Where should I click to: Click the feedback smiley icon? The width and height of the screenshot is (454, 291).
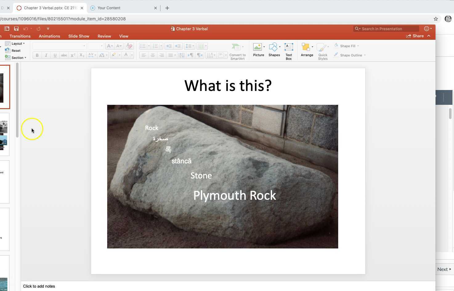point(427,29)
